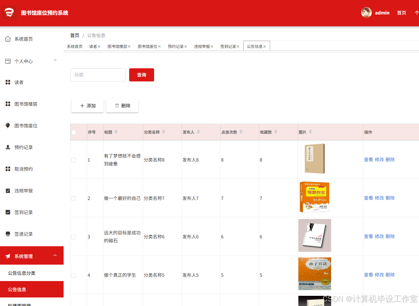419x306 pixels.
Task: Click the bulb icon beside 图书馆座位
Action: [x=8, y=126]
